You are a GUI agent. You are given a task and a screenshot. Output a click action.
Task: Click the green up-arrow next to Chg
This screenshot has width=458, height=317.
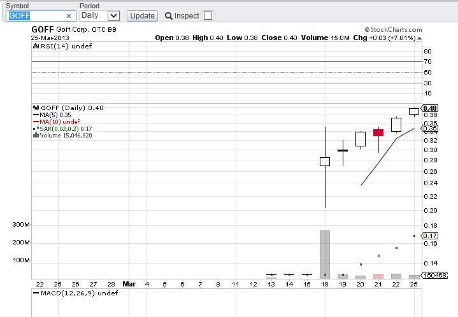click(x=419, y=38)
